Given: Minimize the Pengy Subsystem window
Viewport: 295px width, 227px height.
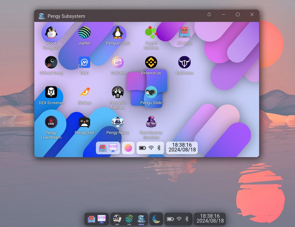Looking at the screenshot, I should (223, 15).
